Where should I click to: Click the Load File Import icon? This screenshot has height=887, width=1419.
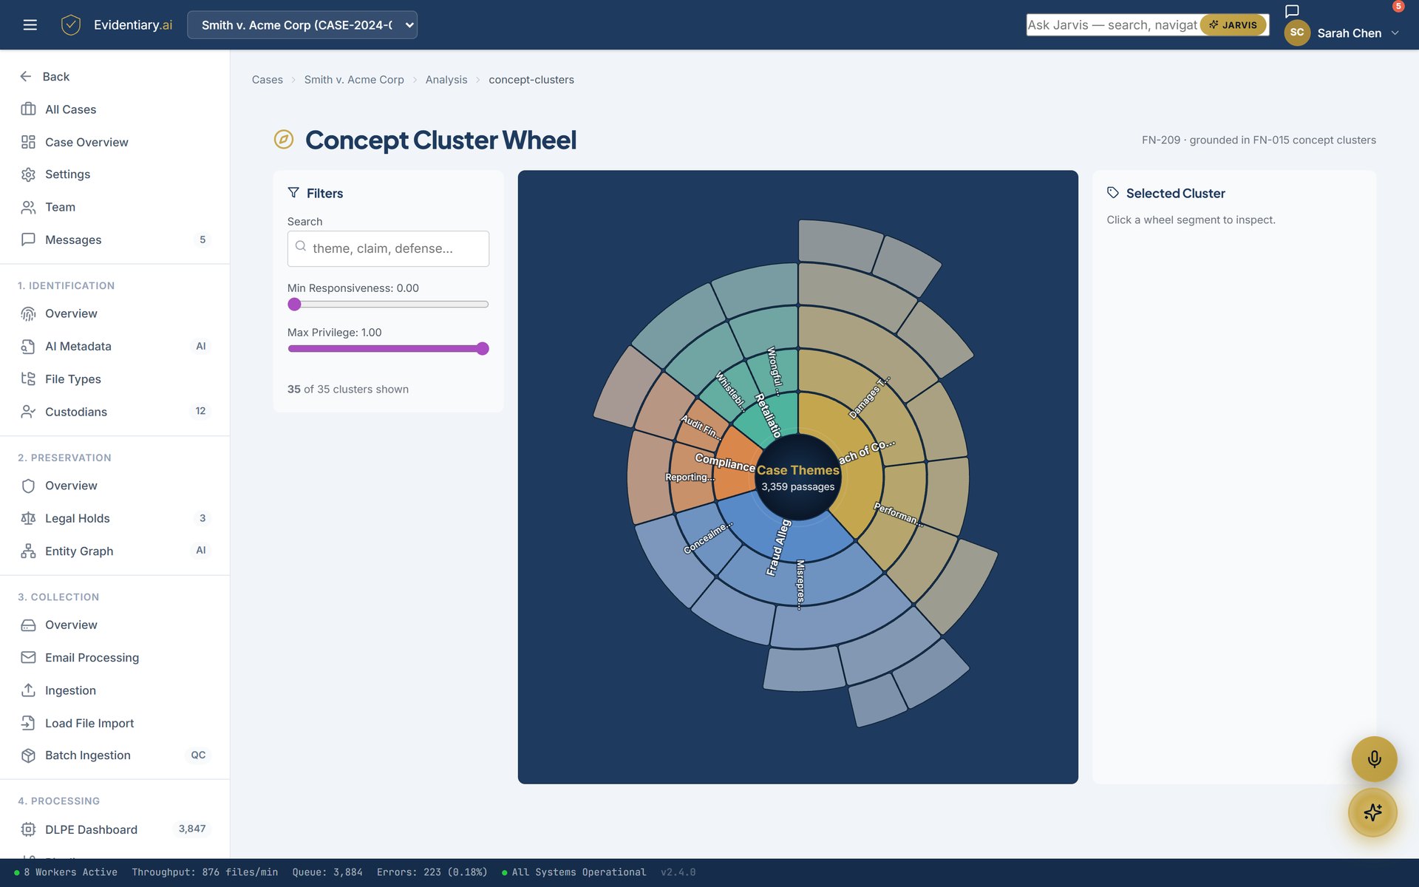pos(28,723)
